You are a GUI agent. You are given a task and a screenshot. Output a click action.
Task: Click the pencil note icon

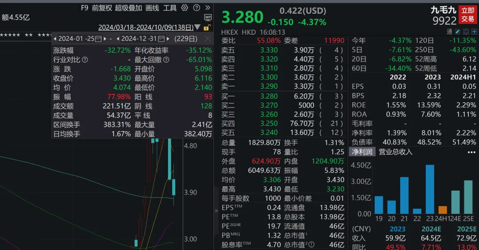457,31
